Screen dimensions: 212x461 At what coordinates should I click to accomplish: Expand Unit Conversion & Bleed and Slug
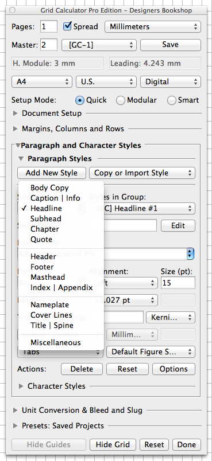[x=16, y=411]
